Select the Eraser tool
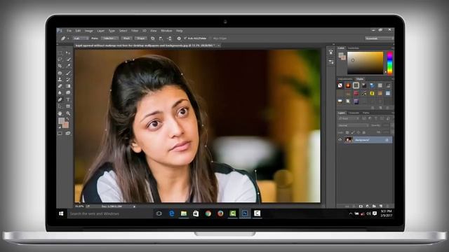449x252 pixels. point(60,86)
